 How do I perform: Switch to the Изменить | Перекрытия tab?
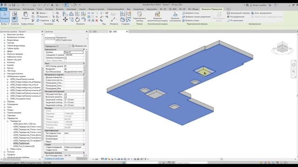coord(212,9)
